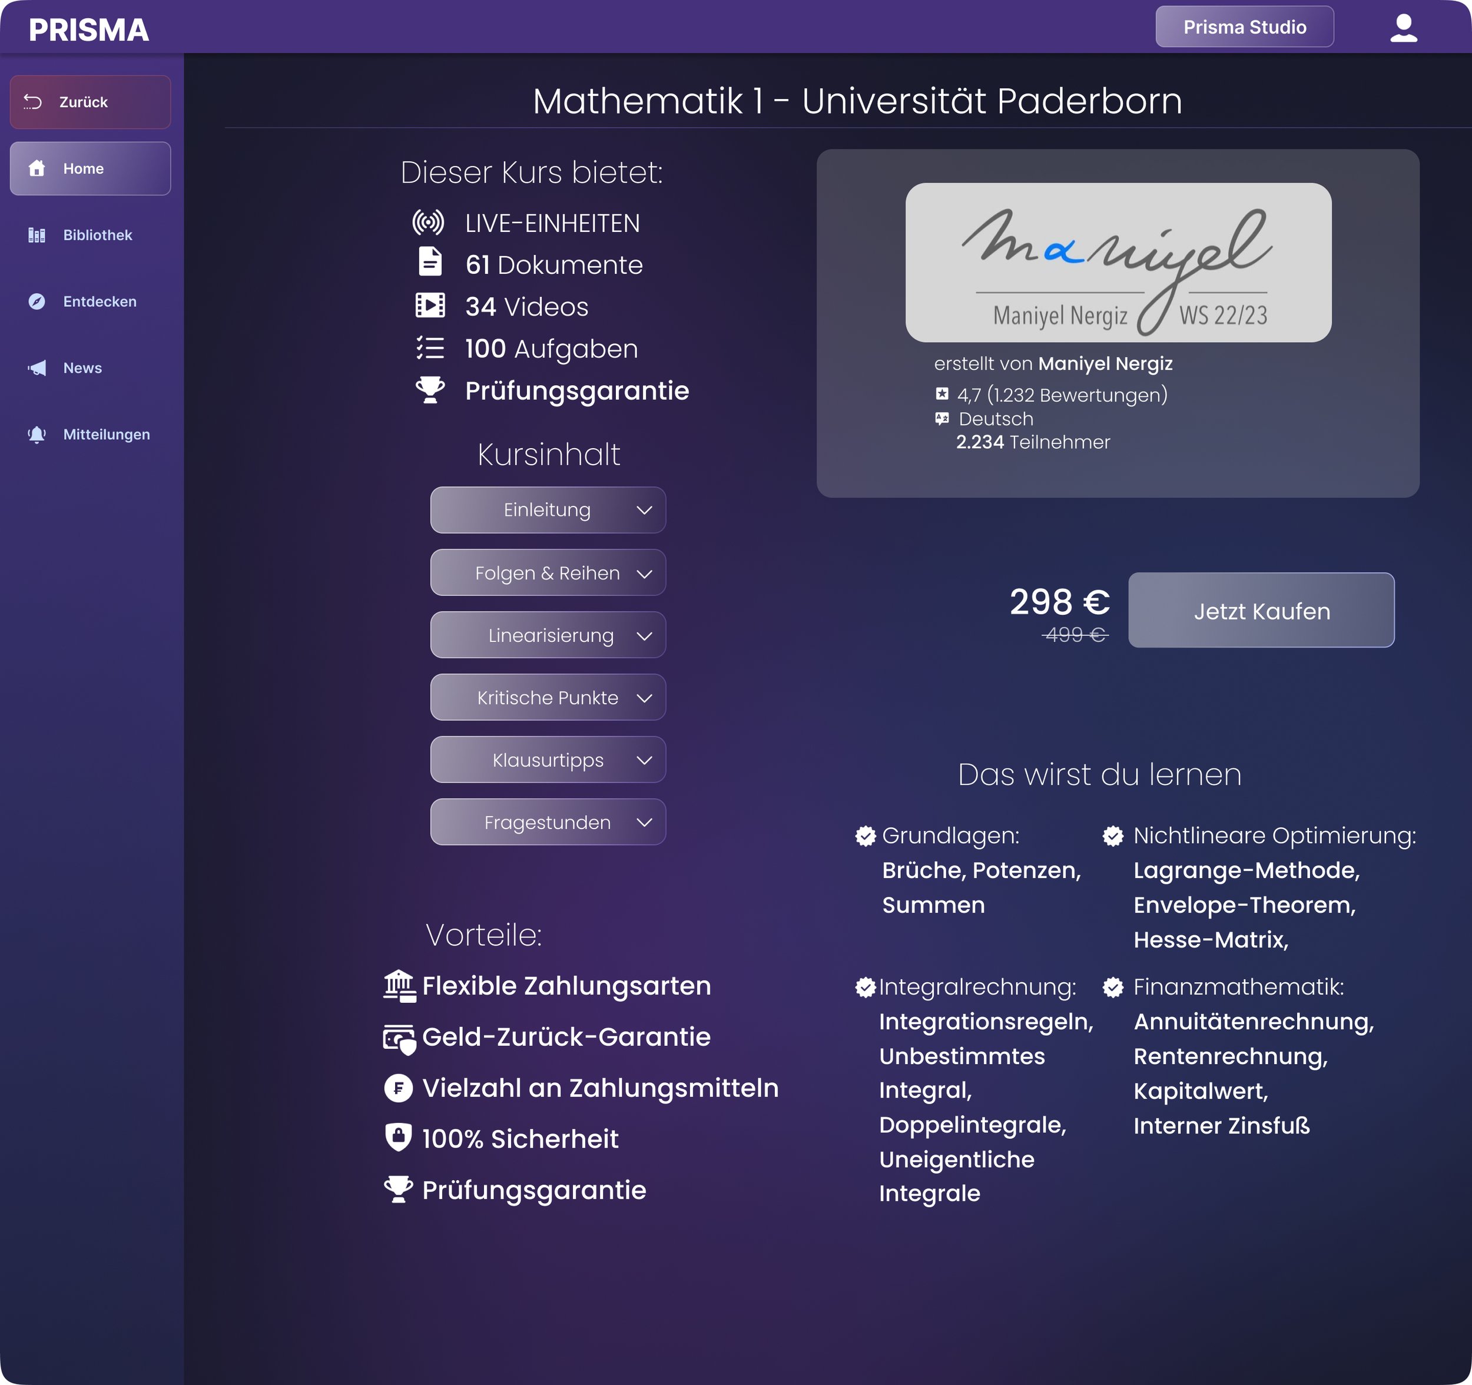Open Prisma Studio

click(1245, 26)
